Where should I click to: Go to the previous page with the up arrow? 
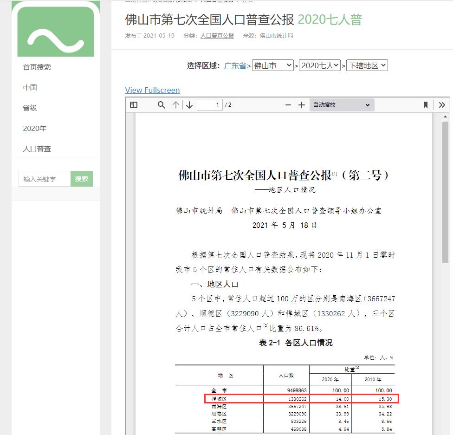[x=175, y=104]
